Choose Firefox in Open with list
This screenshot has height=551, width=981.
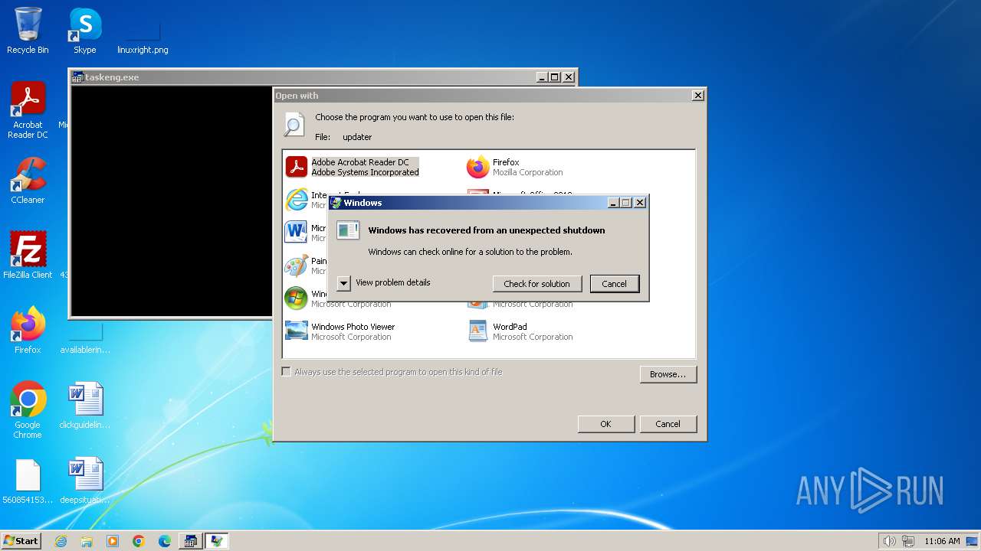(515, 167)
